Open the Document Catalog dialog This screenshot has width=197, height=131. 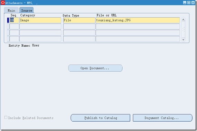click(162, 118)
